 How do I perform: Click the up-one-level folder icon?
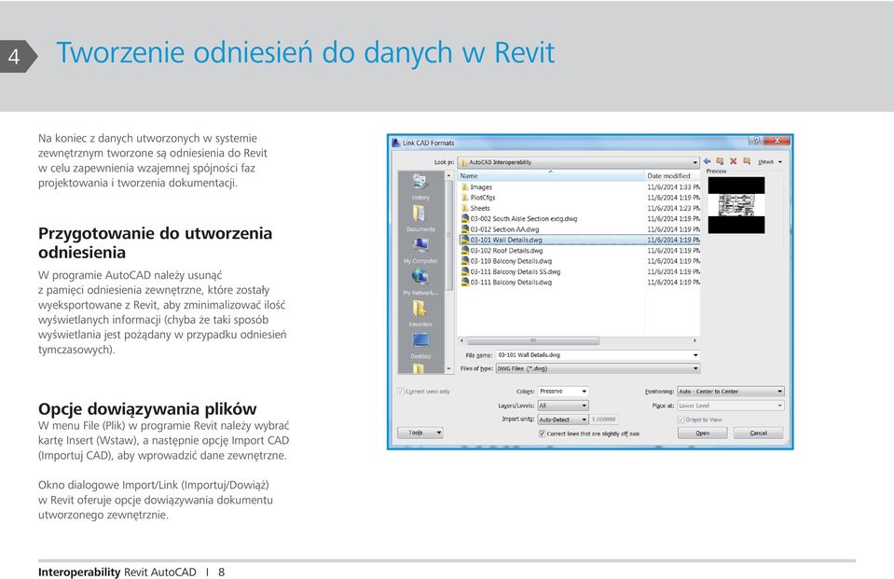coord(720,161)
